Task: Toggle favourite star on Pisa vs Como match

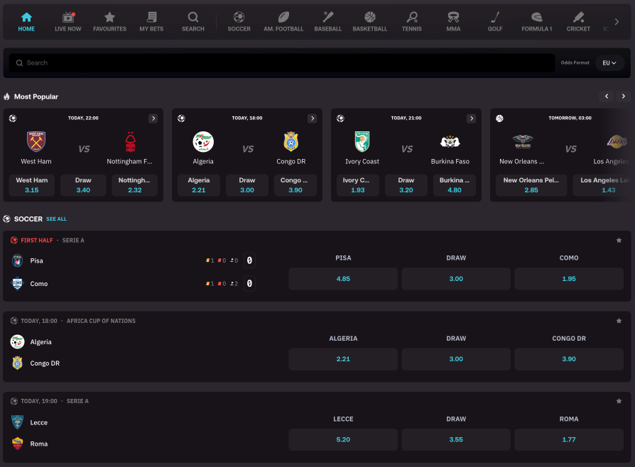Action: click(x=619, y=241)
